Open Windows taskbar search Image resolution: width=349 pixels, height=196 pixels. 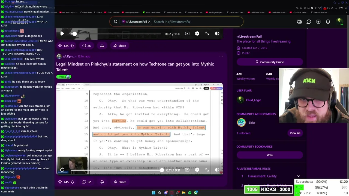(160, 193)
